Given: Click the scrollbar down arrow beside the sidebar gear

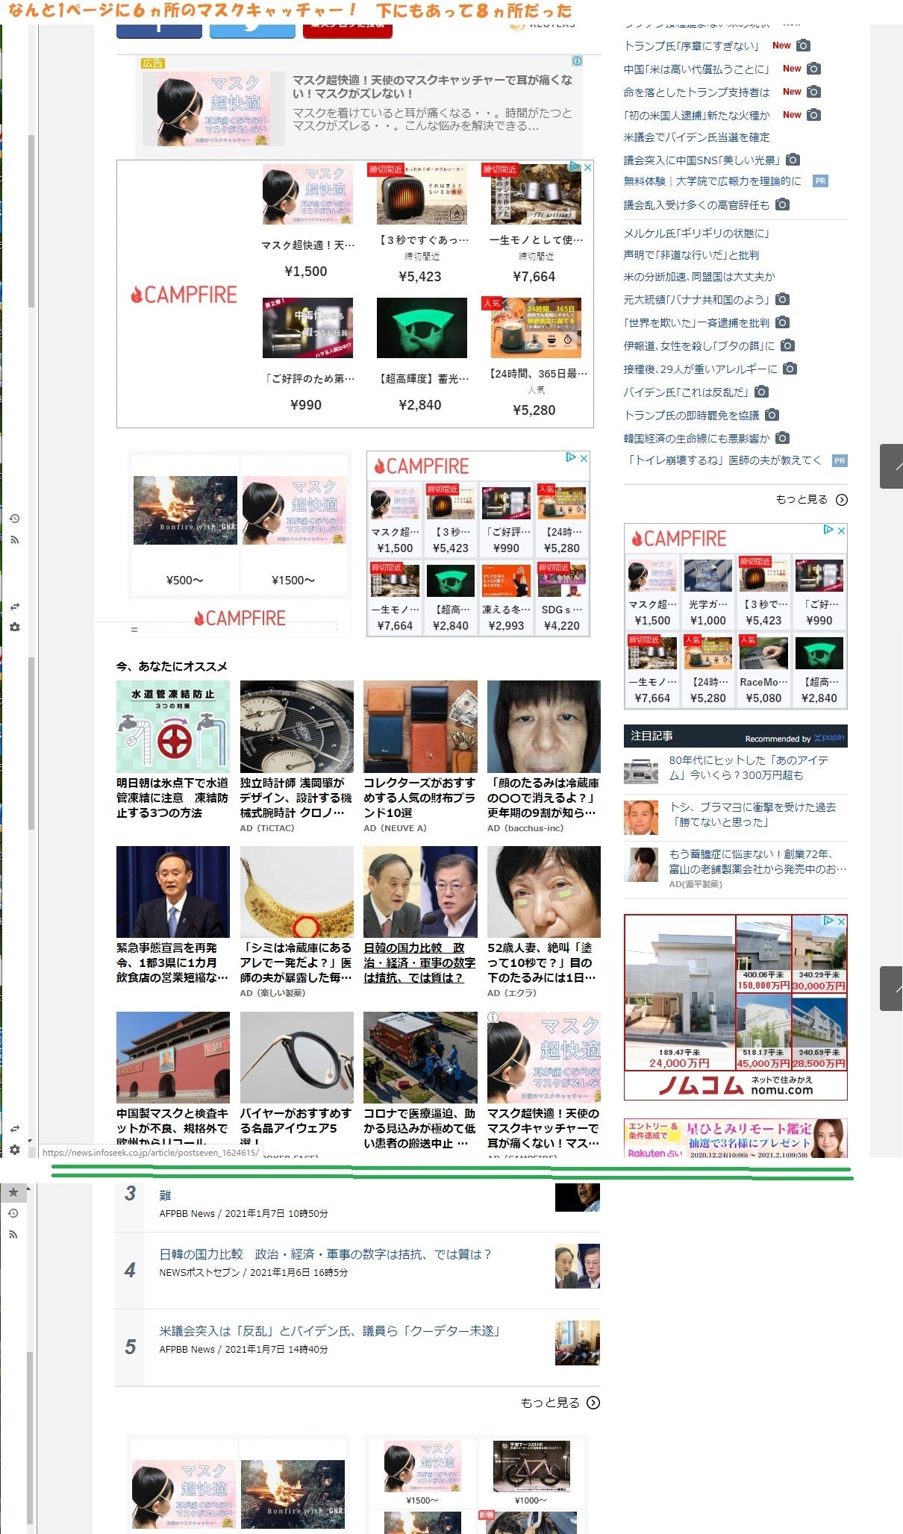Looking at the screenshot, I should [30, 1141].
